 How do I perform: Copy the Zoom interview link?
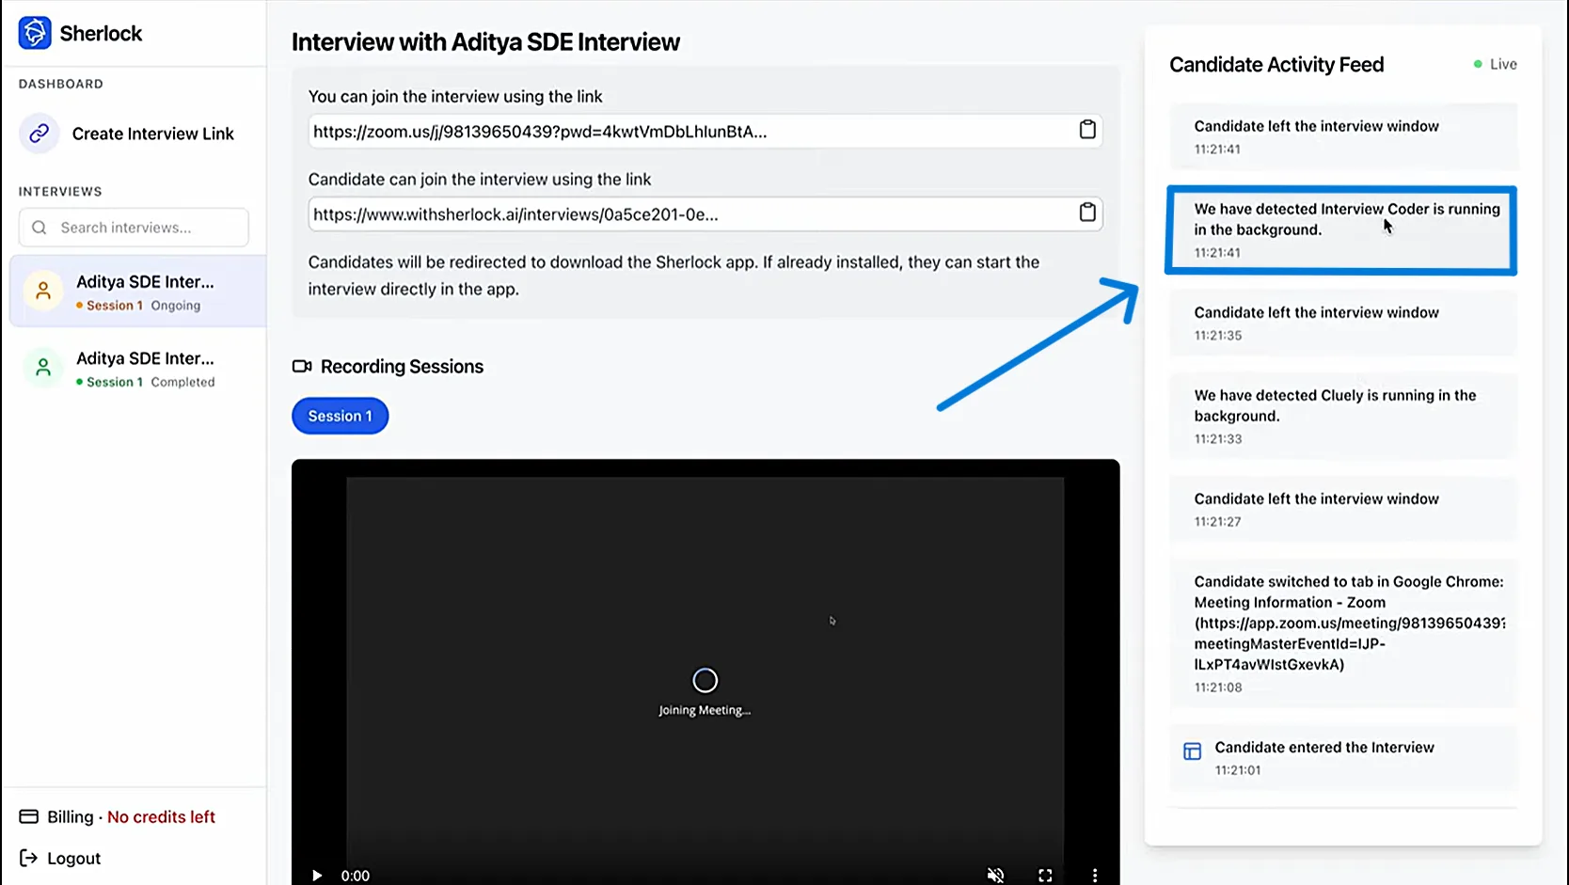tap(1087, 130)
